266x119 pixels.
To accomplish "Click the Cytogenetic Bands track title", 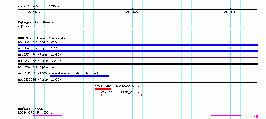I will [x=36, y=22].
